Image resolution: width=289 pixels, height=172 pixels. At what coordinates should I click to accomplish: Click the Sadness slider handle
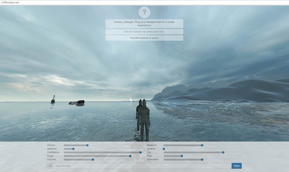[73, 149]
